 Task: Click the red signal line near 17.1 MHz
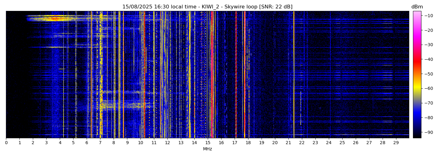tap(236, 75)
